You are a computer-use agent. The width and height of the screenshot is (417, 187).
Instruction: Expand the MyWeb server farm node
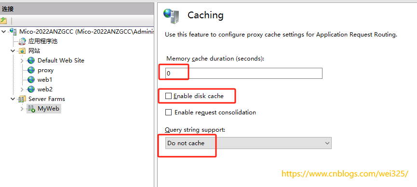click(x=22, y=109)
